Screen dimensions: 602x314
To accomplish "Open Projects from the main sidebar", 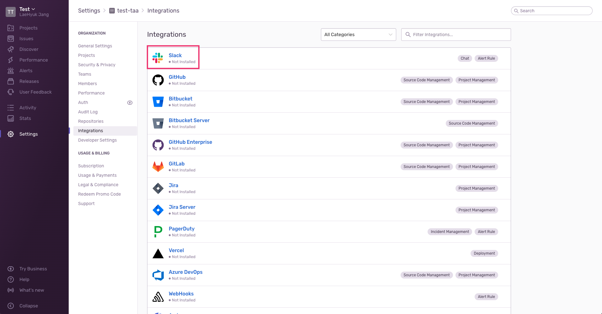I will (28, 28).
